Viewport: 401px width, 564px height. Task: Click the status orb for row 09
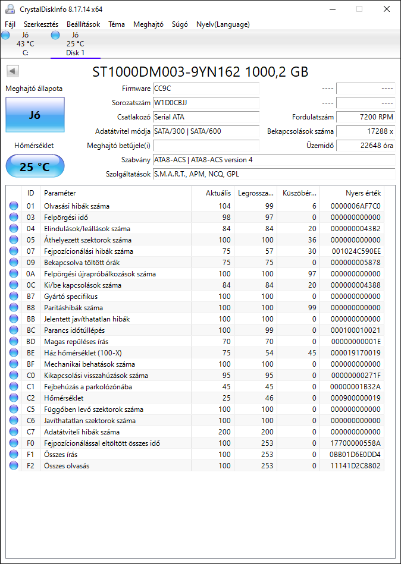(x=14, y=263)
